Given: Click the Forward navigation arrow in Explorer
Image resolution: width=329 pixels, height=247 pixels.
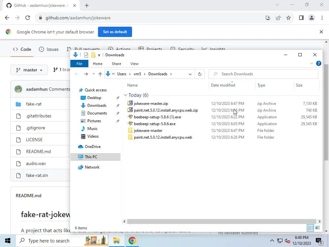Looking at the screenshot, I should tap(86, 74).
